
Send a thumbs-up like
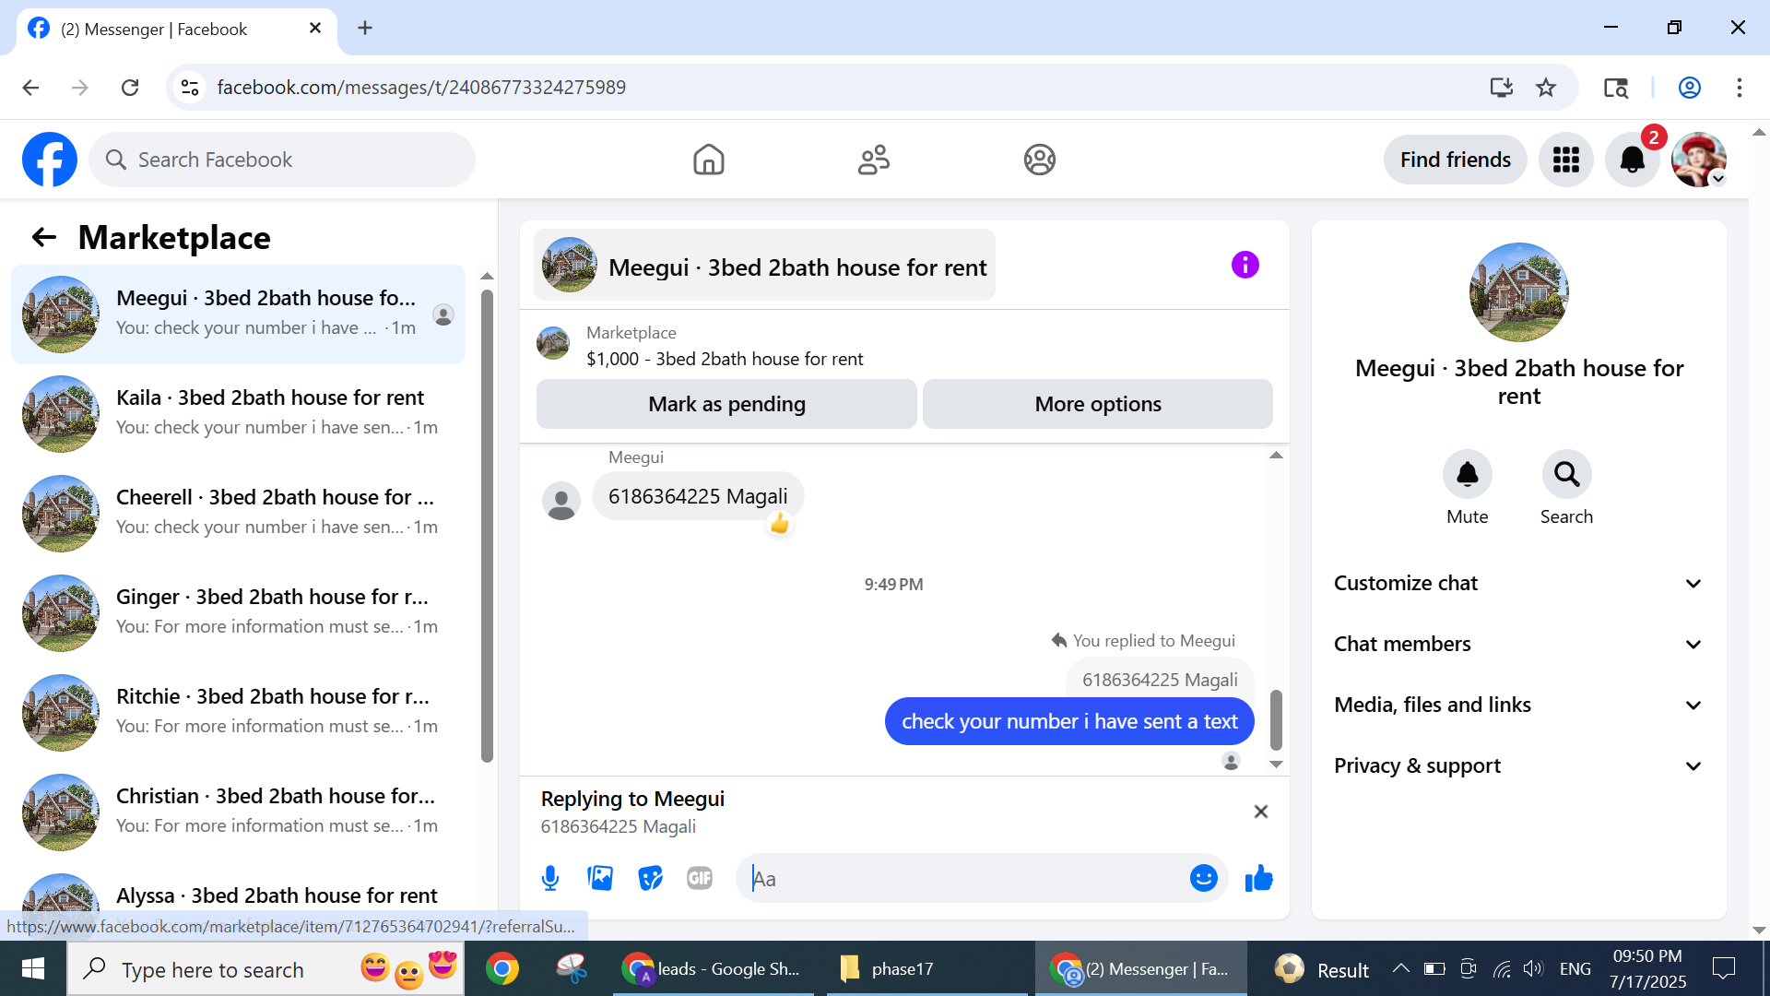coord(1258,878)
